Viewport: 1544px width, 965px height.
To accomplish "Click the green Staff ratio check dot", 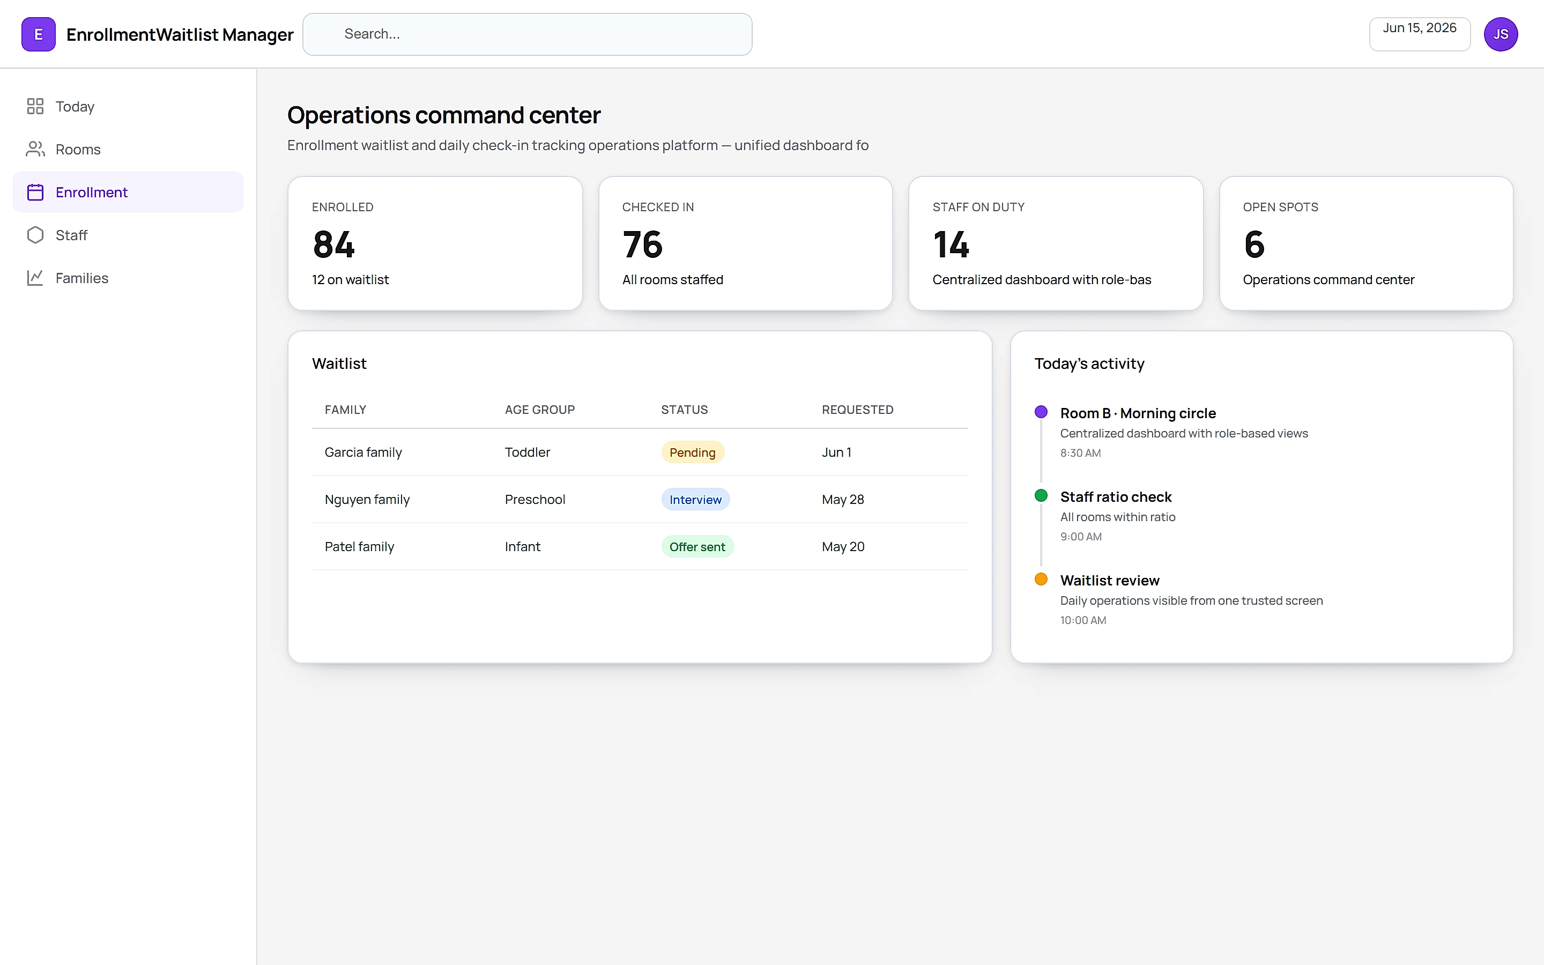I will click(1041, 495).
